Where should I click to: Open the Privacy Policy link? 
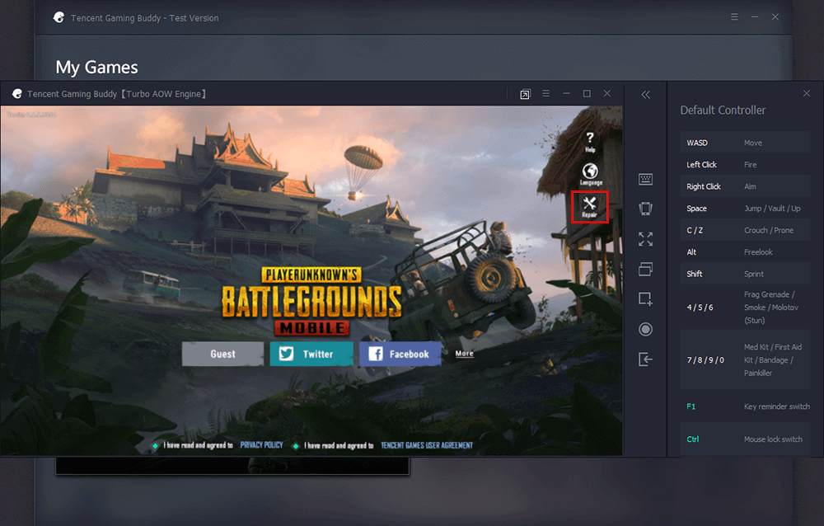coord(262,445)
